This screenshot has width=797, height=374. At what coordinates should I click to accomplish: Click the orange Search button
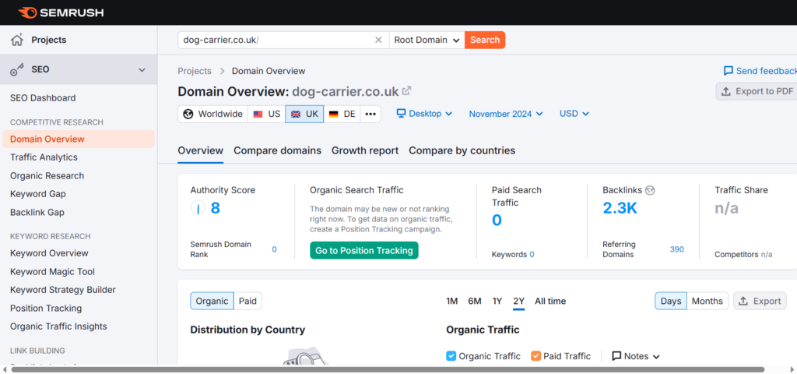pos(485,41)
